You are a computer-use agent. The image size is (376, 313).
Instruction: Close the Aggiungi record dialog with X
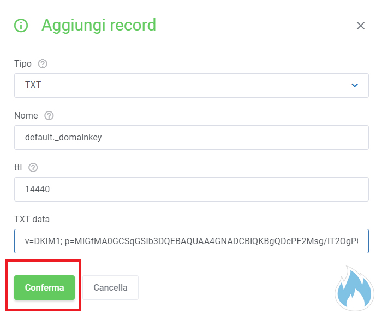(x=360, y=26)
